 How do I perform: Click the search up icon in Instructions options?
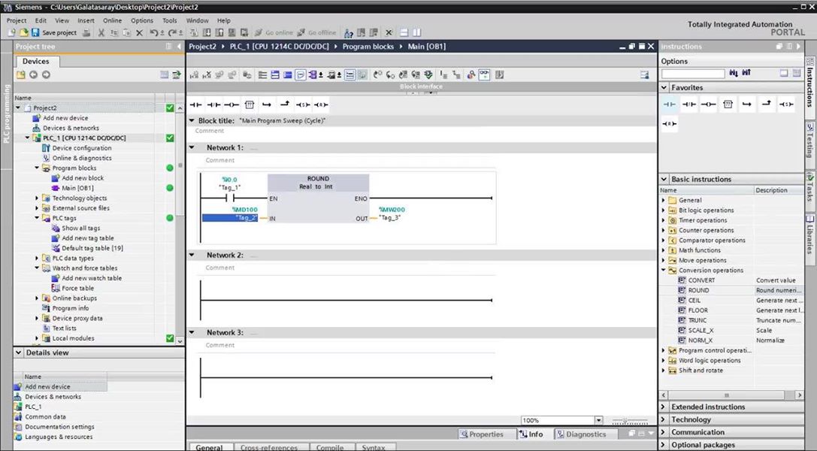pyautogui.click(x=746, y=74)
